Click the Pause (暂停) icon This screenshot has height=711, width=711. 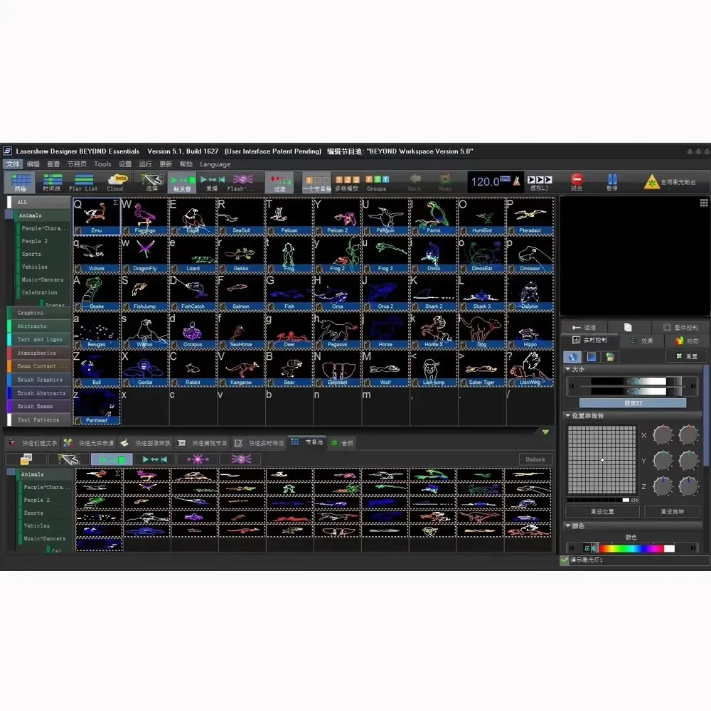click(613, 181)
